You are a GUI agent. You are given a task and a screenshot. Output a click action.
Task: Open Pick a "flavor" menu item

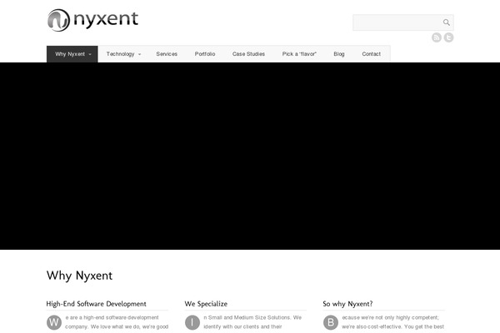click(299, 54)
